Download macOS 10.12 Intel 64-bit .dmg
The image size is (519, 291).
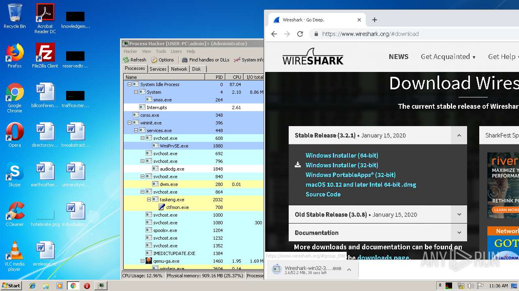361,185
